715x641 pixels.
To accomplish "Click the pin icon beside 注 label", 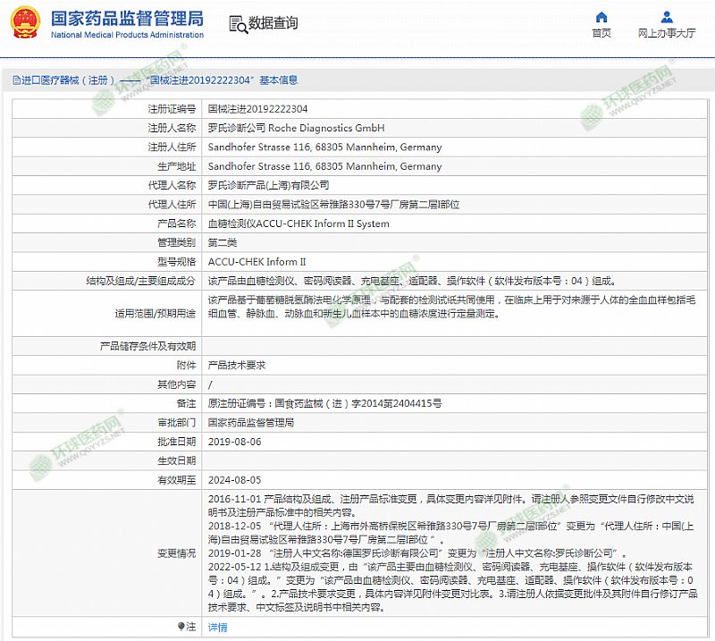I will (x=182, y=628).
